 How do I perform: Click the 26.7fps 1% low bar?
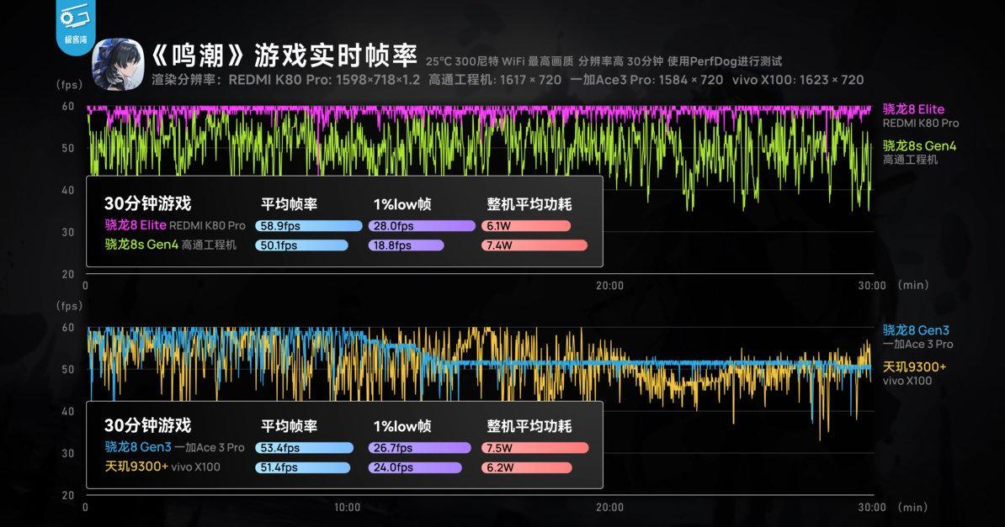pos(419,448)
